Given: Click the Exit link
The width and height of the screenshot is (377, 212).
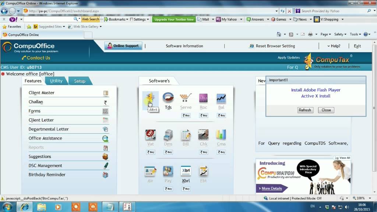Looking at the screenshot, I should tap(357, 46).
